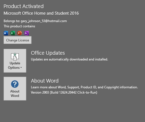Image resolution: width=145 pixels, height=122 pixels.
Task: Click the Version 2003 build number text
Action: [64, 92]
